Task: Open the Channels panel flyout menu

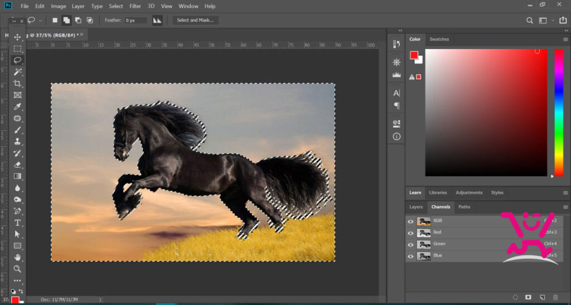Action: pyautogui.click(x=565, y=207)
